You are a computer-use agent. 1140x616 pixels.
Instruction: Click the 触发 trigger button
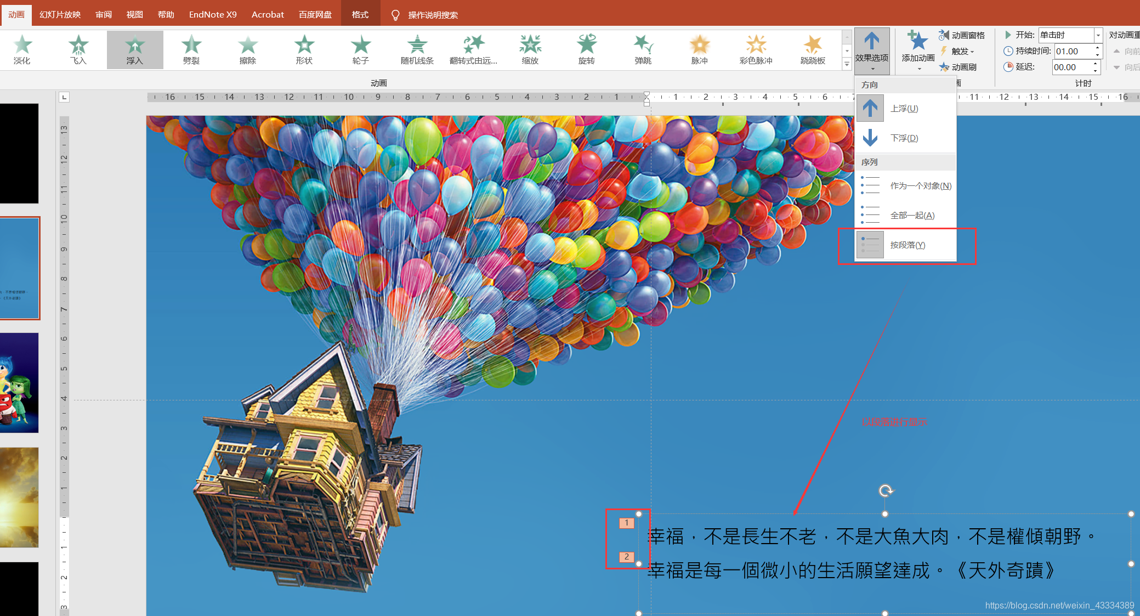[962, 51]
